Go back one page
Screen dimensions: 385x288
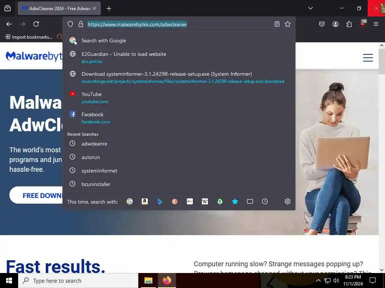pyautogui.click(x=9, y=24)
